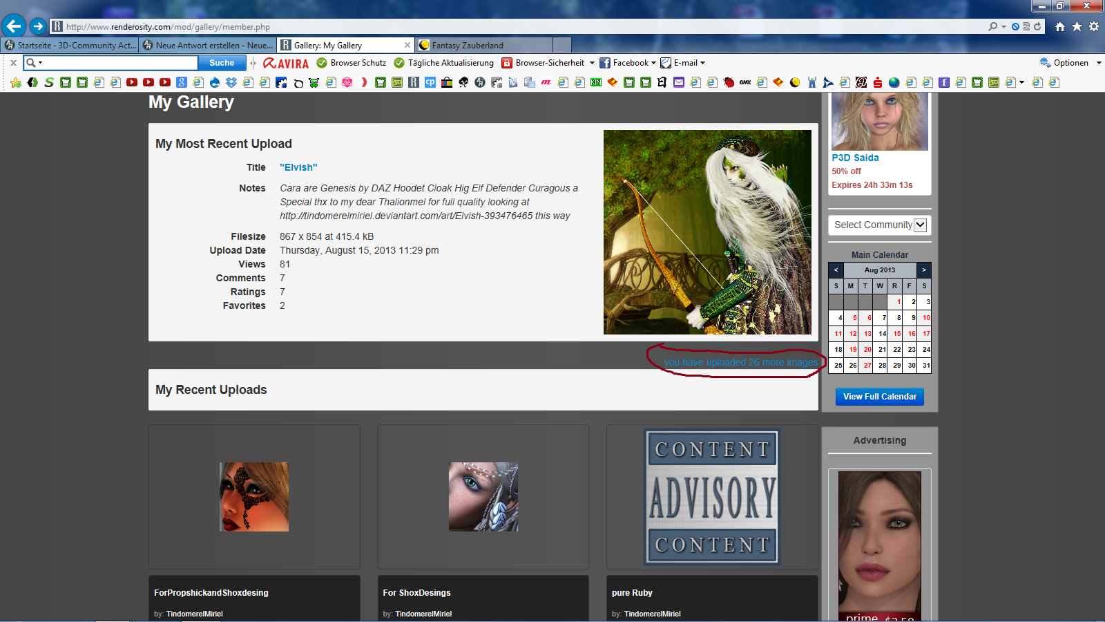
Task: Open the P3D Saida product link
Action: (x=855, y=158)
